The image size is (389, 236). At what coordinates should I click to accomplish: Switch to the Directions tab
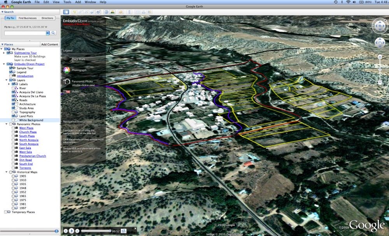click(x=47, y=18)
